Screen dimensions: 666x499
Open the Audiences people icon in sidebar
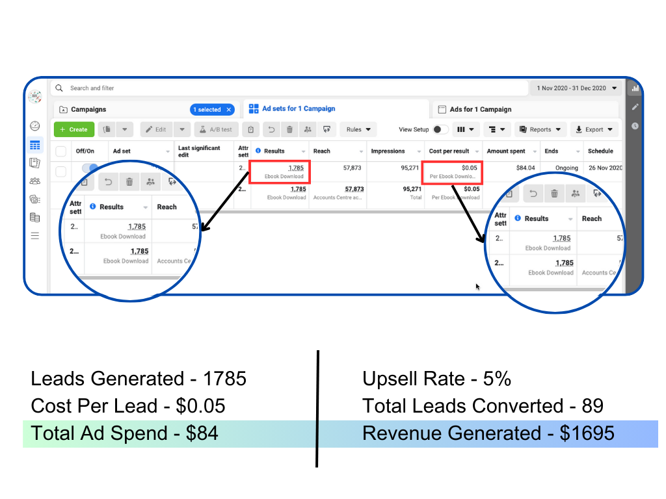(35, 181)
